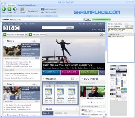Click the Capture icon in ribbon
Screen dimensions: 135x118
click(22, 9)
